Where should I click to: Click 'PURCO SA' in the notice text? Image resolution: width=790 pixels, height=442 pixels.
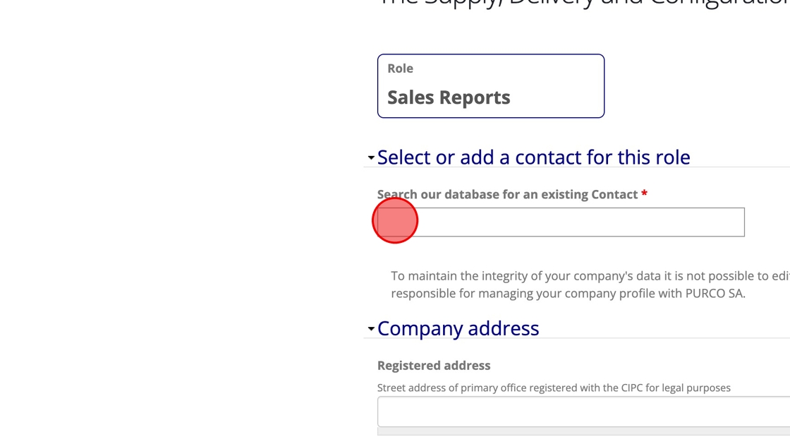[x=714, y=294]
